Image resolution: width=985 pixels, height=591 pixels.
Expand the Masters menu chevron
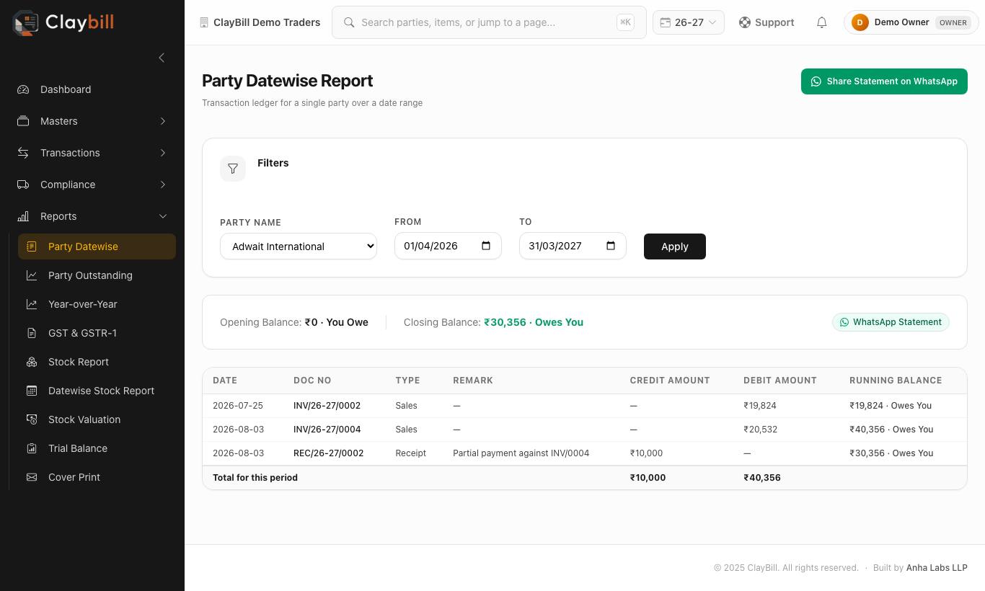(x=163, y=121)
